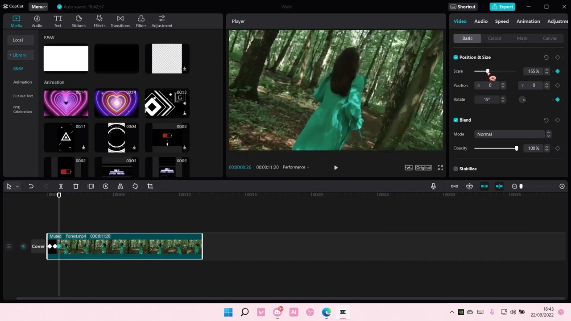Viewport: 571px width, 321px height.
Task: Open the Cutout sub-tab
Action: click(494, 38)
